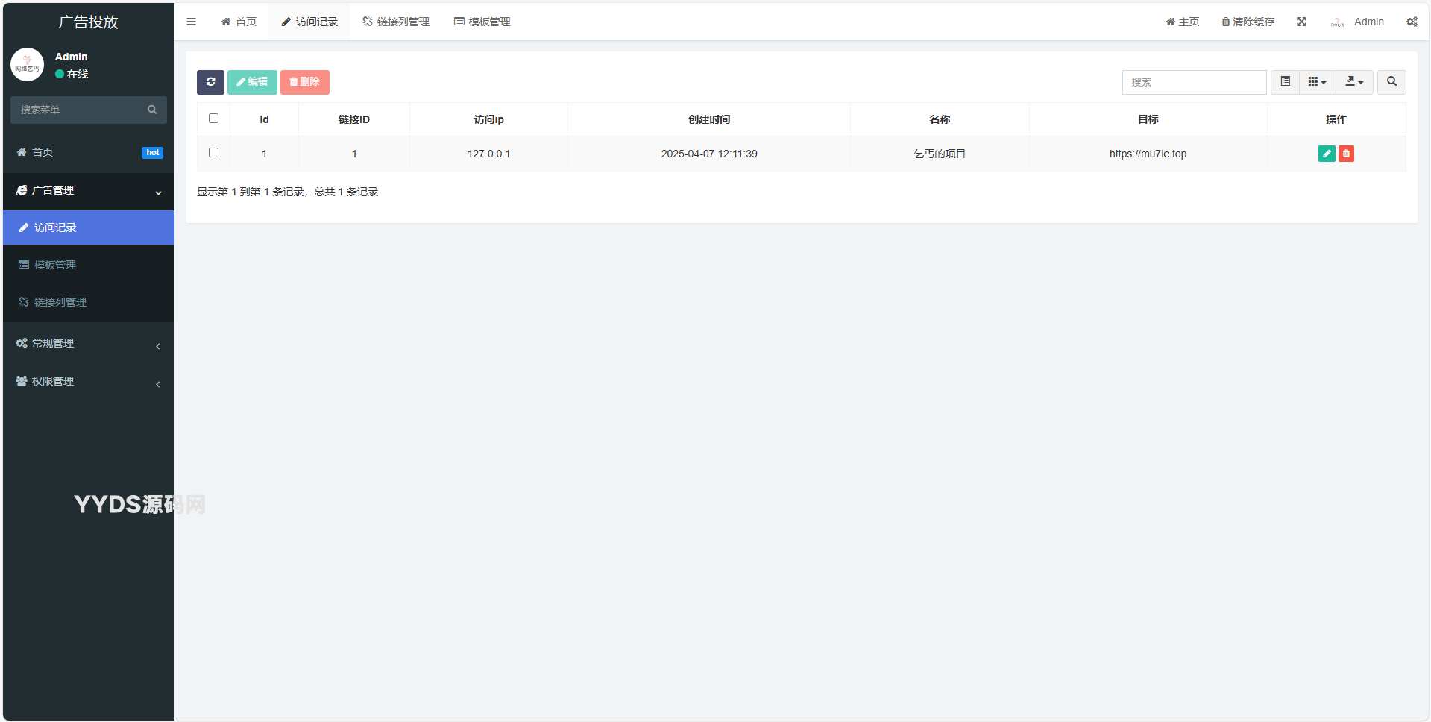Open settings gears icon at top right

(1412, 22)
